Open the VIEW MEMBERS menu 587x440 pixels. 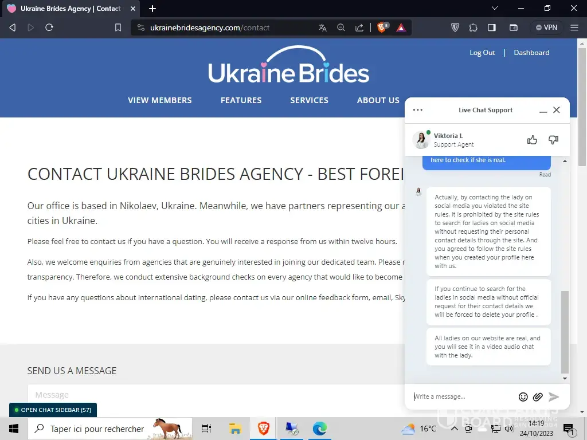pyautogui.click(x=160, y=100)
